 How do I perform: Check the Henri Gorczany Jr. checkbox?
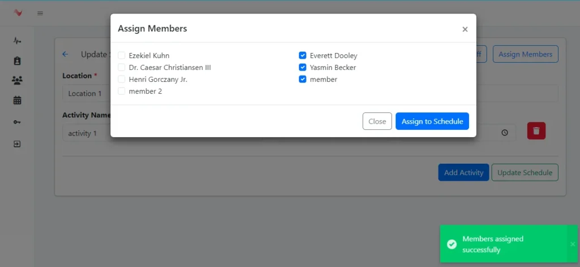[x=122, y=79]
